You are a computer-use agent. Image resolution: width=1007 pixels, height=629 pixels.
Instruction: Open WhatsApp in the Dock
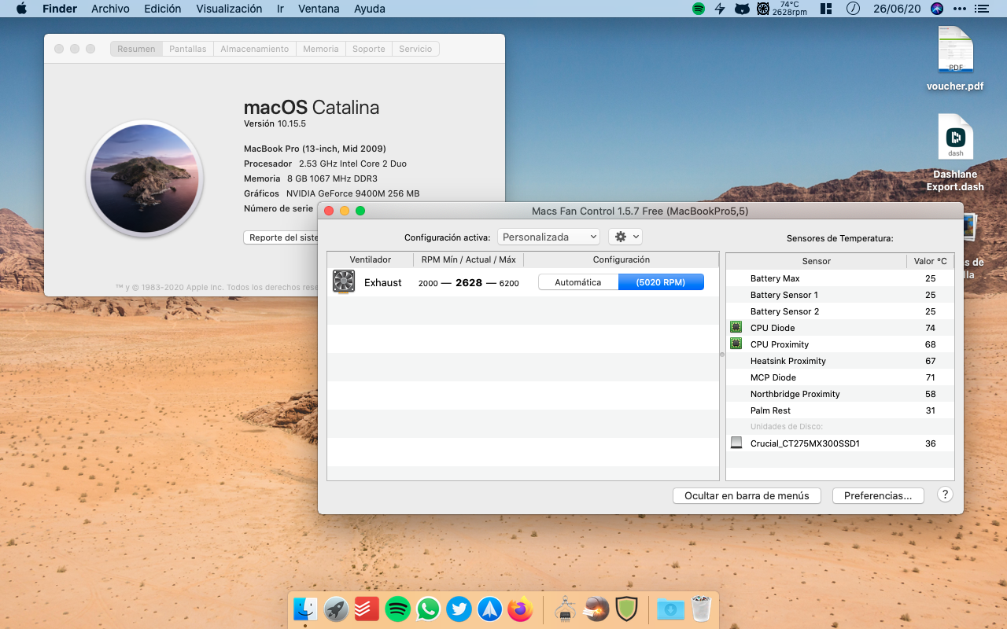[429, 609]
